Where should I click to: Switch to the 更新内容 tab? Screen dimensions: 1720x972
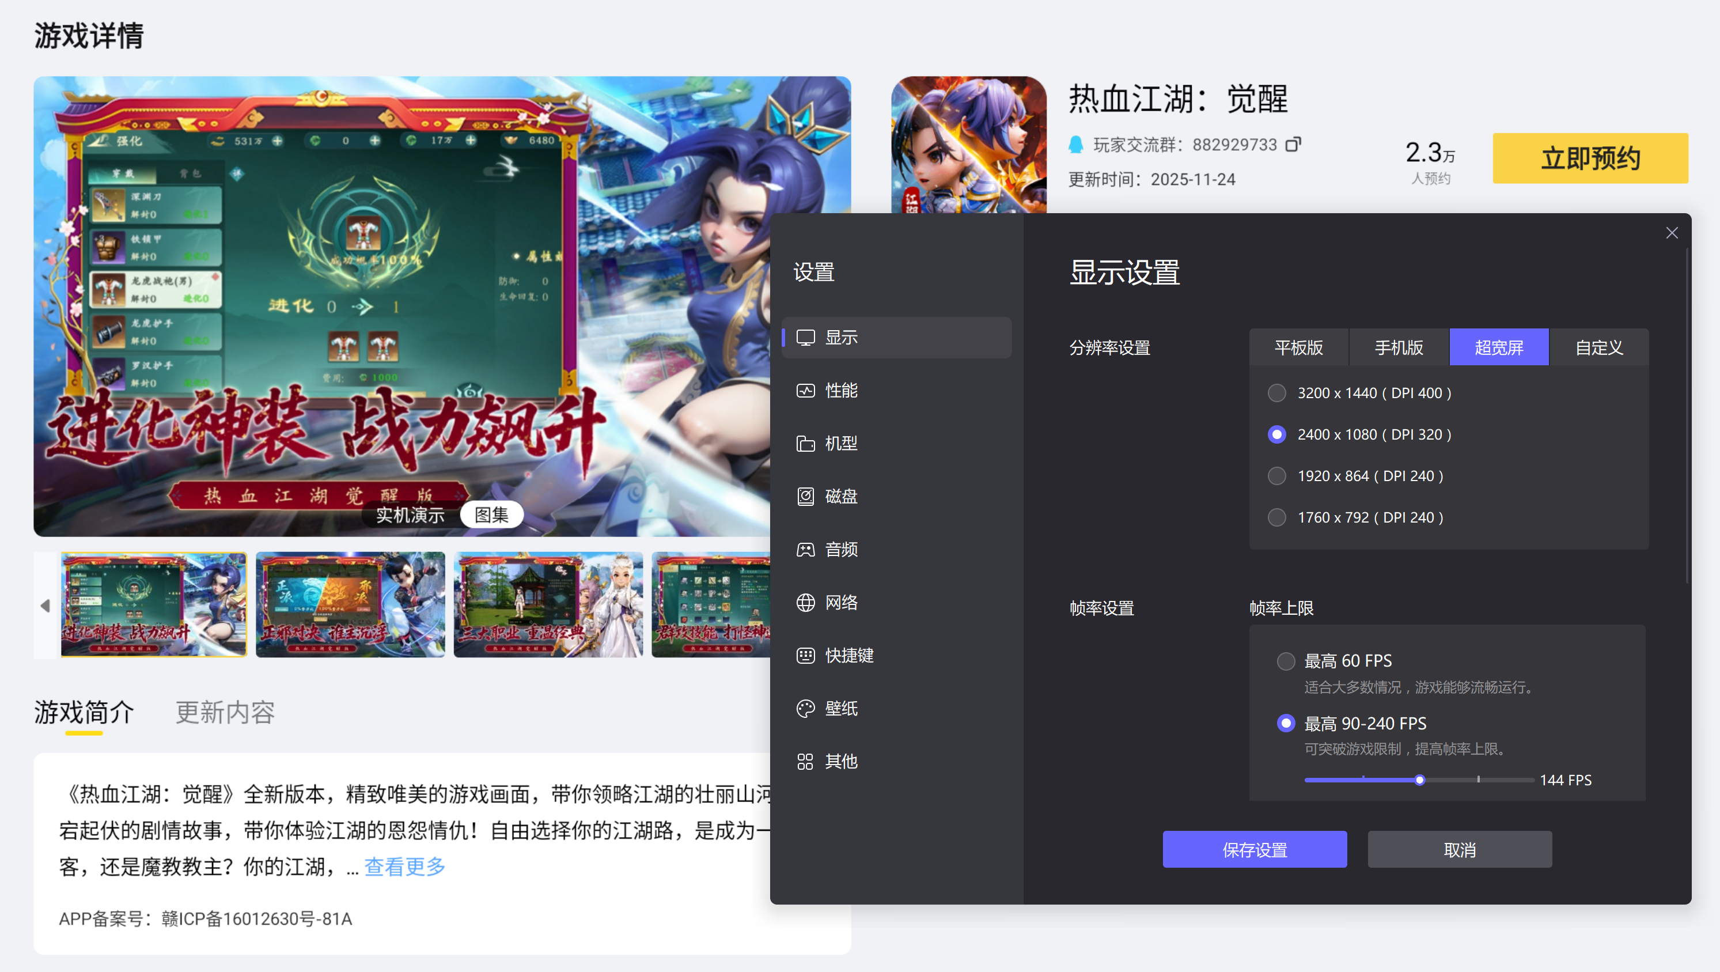click(225, 713)
